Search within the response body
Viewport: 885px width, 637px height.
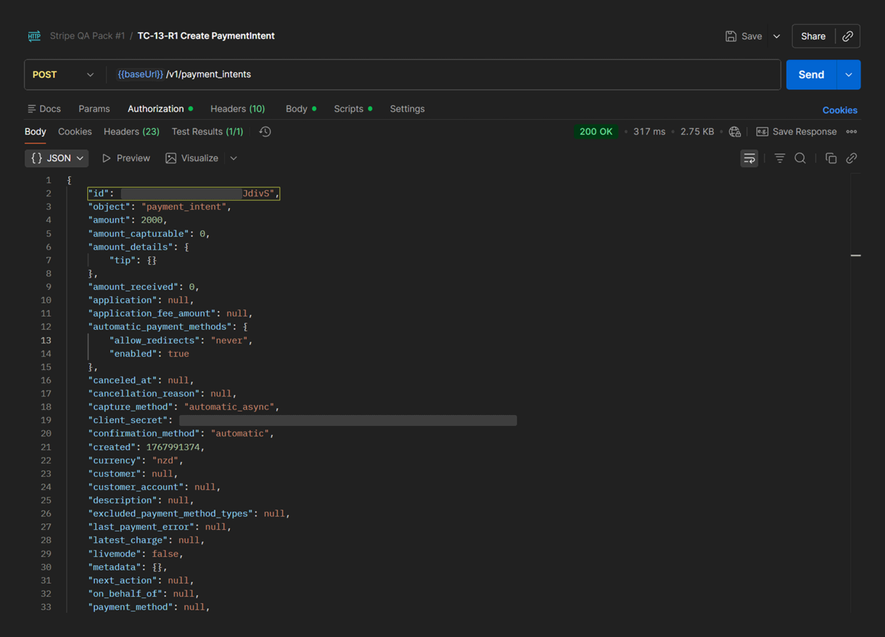coord(800,158)
